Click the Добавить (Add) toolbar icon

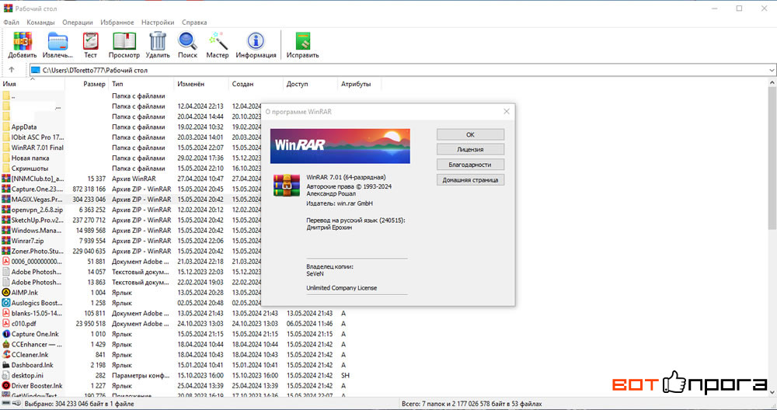[x=23, y=42]
